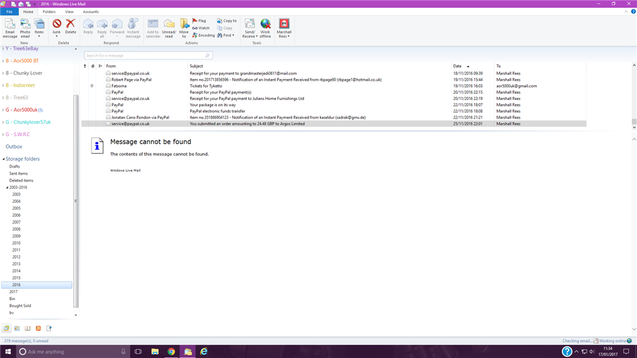Select PayPal electronic funds transfer email

(333, 111)
